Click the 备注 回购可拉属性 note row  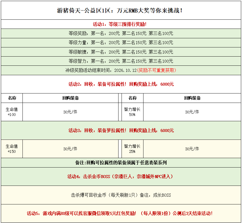pyautogui.click(x=121, y=163)
